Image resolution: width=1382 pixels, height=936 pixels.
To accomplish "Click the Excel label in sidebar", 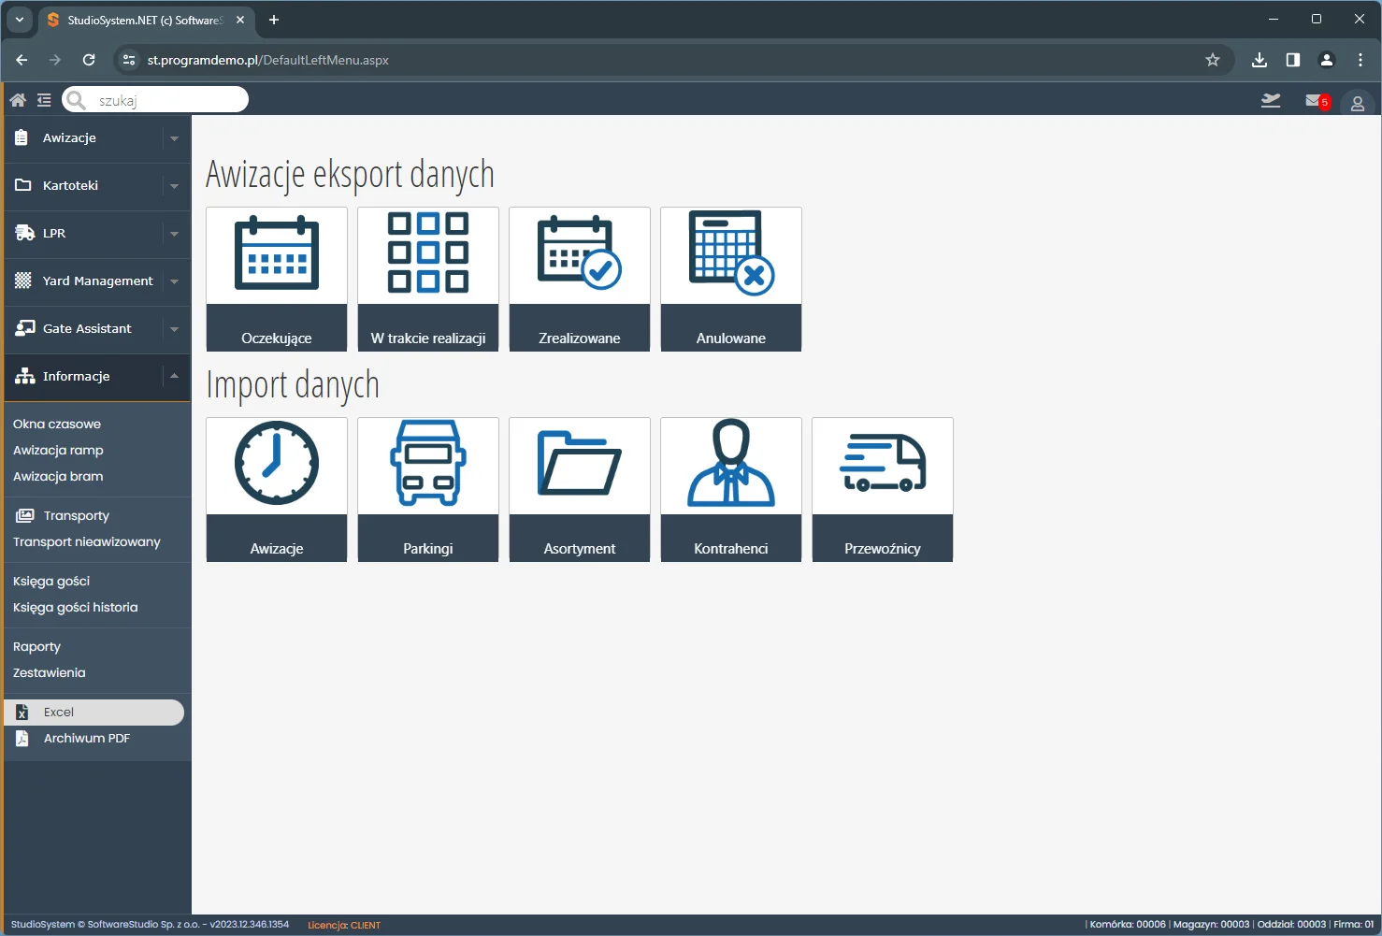I will click(59, 712).
